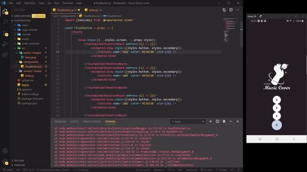The image size is (307, 172).
Task: Open Explorer panel more actions ellipsis
Action: (x=45, y=10)
